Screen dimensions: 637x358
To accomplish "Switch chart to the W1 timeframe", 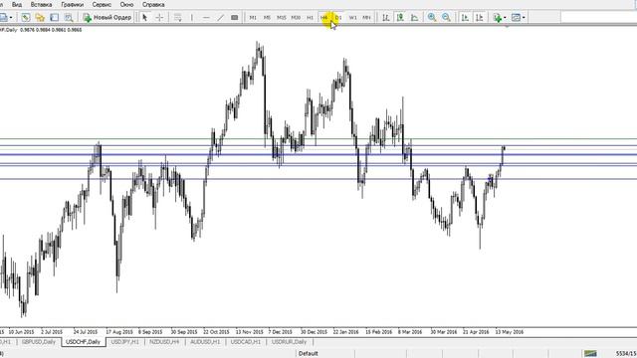I will coord(352,18).
